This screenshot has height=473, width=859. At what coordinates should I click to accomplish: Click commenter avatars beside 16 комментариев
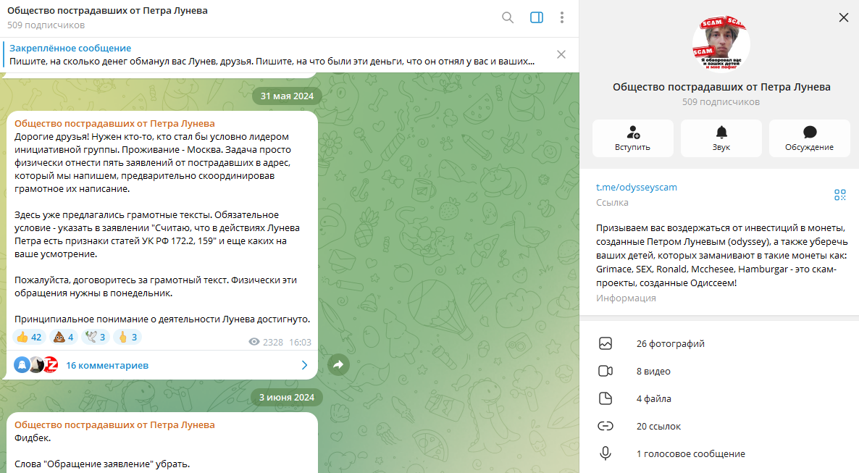[x=35, y=365]
